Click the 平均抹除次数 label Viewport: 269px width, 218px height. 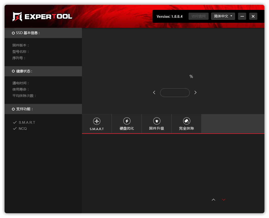pos(24,96)
